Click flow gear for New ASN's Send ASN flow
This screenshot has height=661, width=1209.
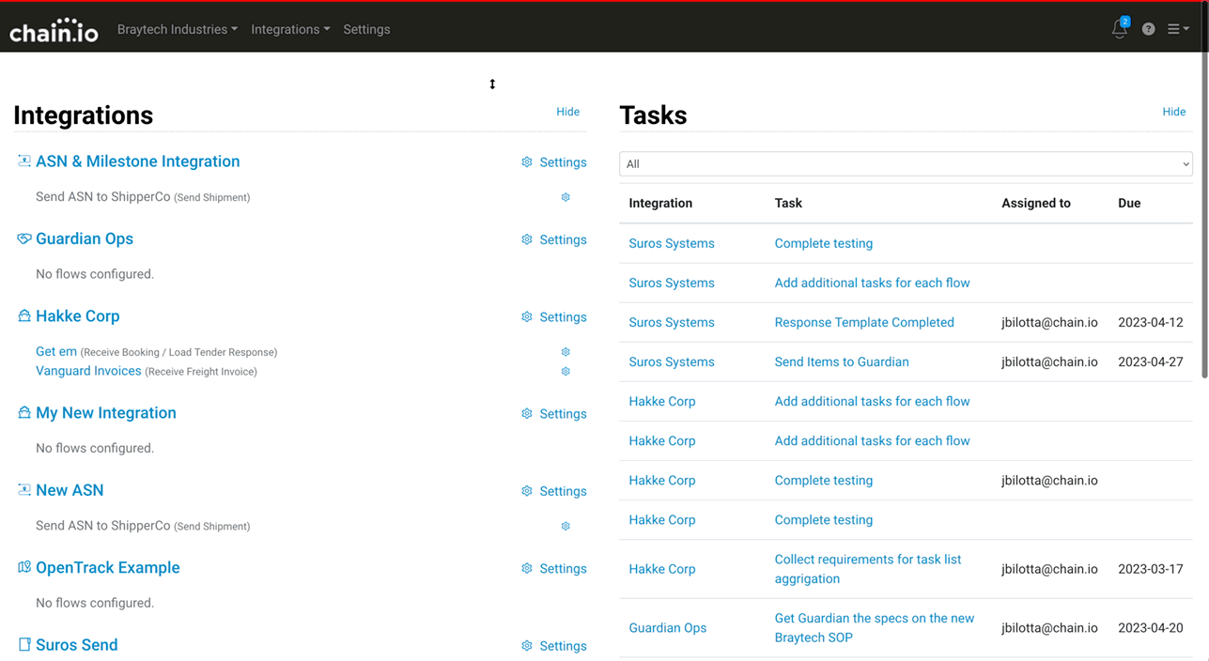tap(566, 526)
